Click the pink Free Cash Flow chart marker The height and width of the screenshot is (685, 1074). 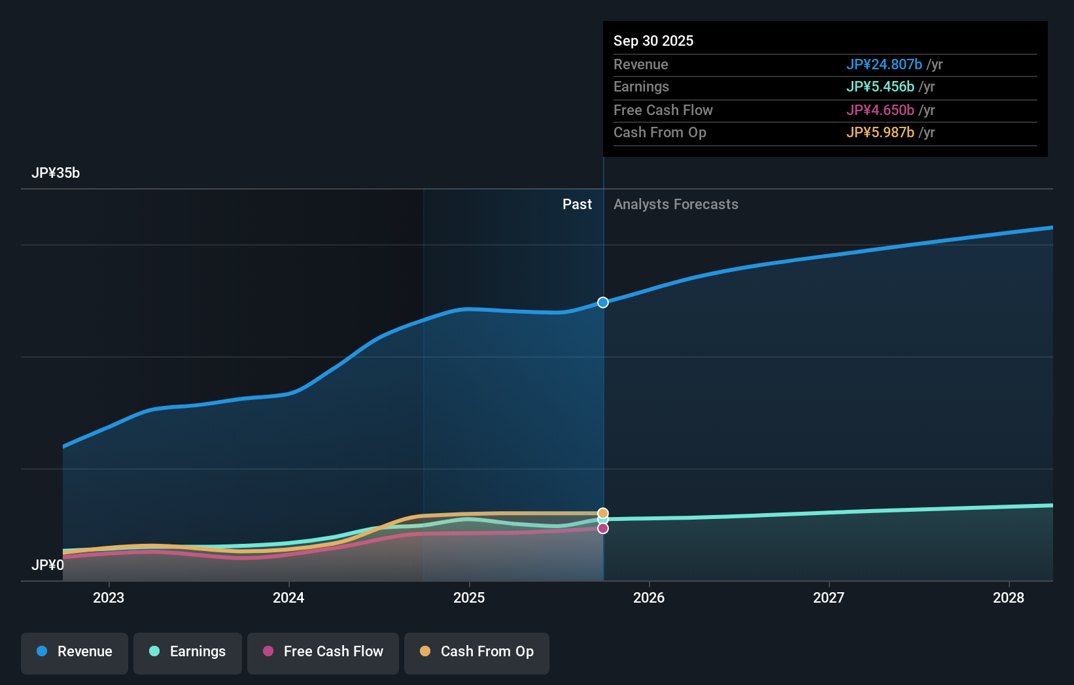tap(602, 528)
